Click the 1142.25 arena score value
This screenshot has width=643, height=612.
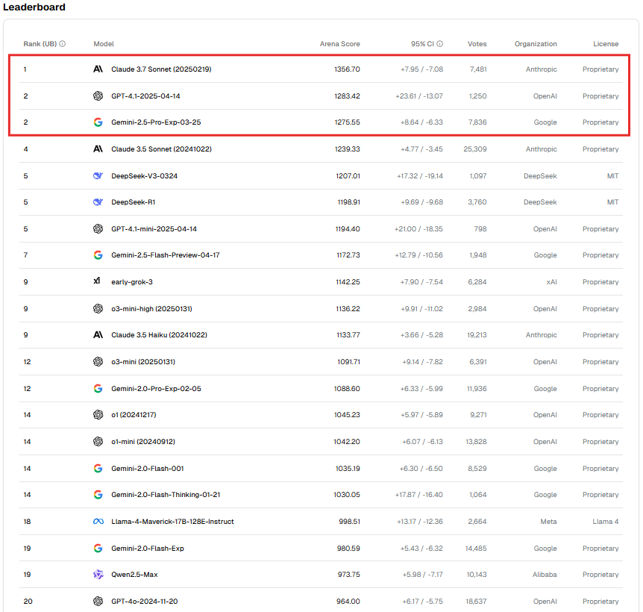coord(348,282)
